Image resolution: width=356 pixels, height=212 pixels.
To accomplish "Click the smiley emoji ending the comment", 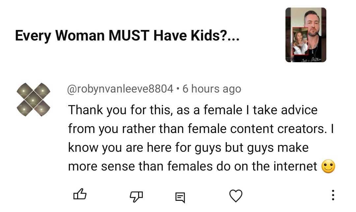I will click(328, 167).
